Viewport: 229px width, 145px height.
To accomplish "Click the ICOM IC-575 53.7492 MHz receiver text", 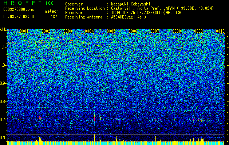I will click(146, 13).
